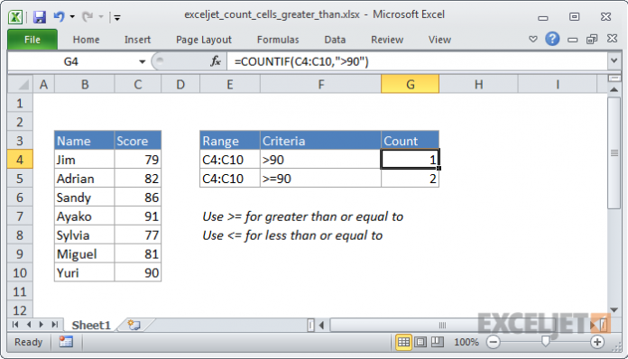This screenshot has width=628, height=359.
Task: Select the Sheet1 worksheet tab
Action: [91, 325]
